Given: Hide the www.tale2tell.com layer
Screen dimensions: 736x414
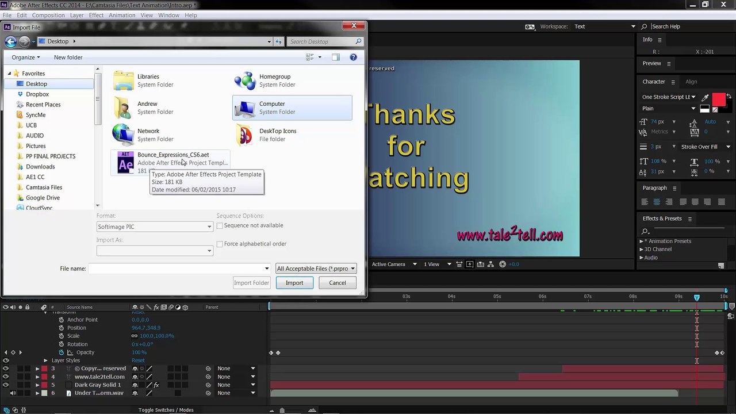Looking at the screenshot, I should tap(6, 377).
